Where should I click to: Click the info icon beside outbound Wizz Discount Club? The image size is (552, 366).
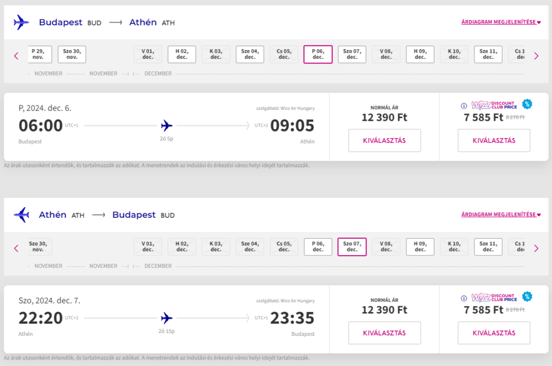pos(464,106)
